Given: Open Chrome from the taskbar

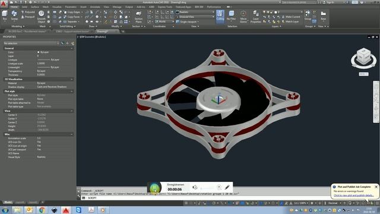Looking at the screenshot, I should pos(42,210).
